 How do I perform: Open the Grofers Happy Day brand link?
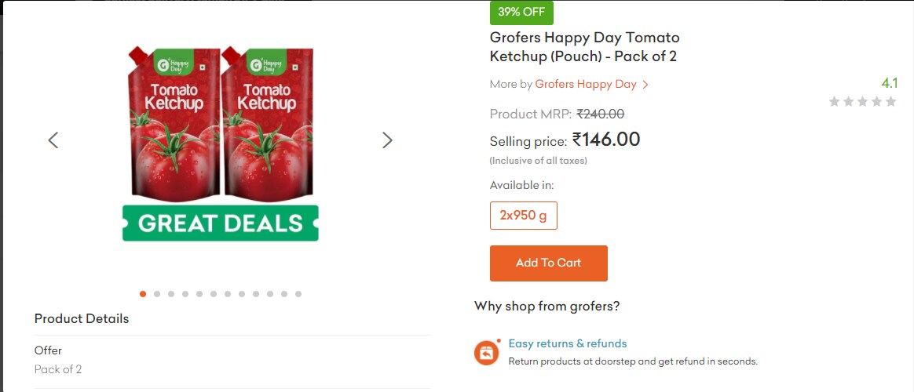[x=585, y=85]
